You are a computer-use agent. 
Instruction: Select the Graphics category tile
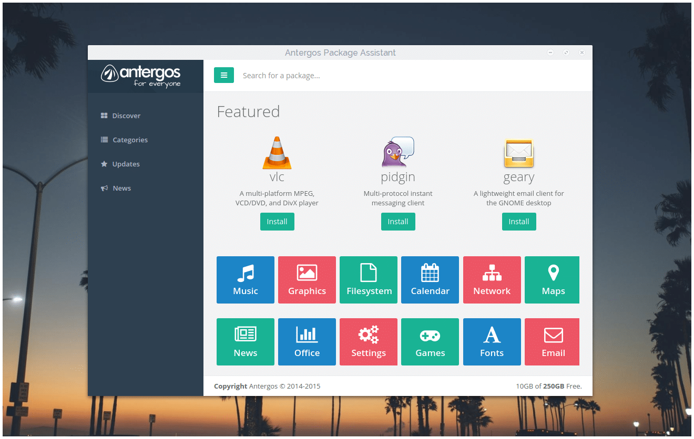(307, 279)
